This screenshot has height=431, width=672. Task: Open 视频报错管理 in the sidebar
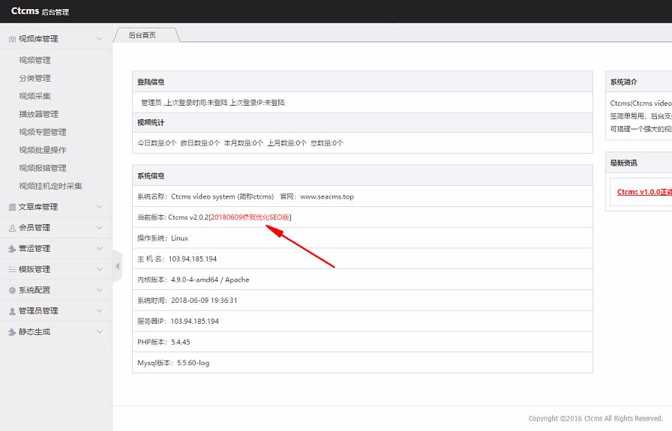43,168
